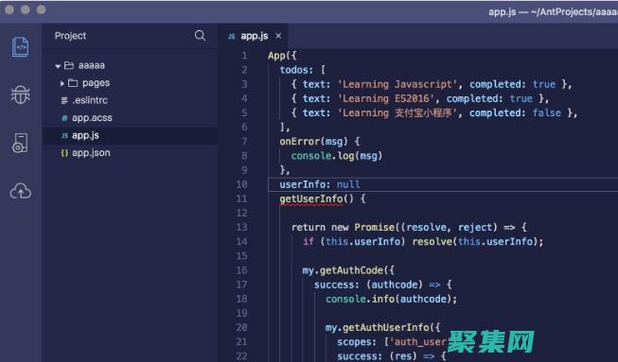Click 'scopes:' on line 21
The width and height of the screenshot is (618, 362).
click(x=357, y=342)
